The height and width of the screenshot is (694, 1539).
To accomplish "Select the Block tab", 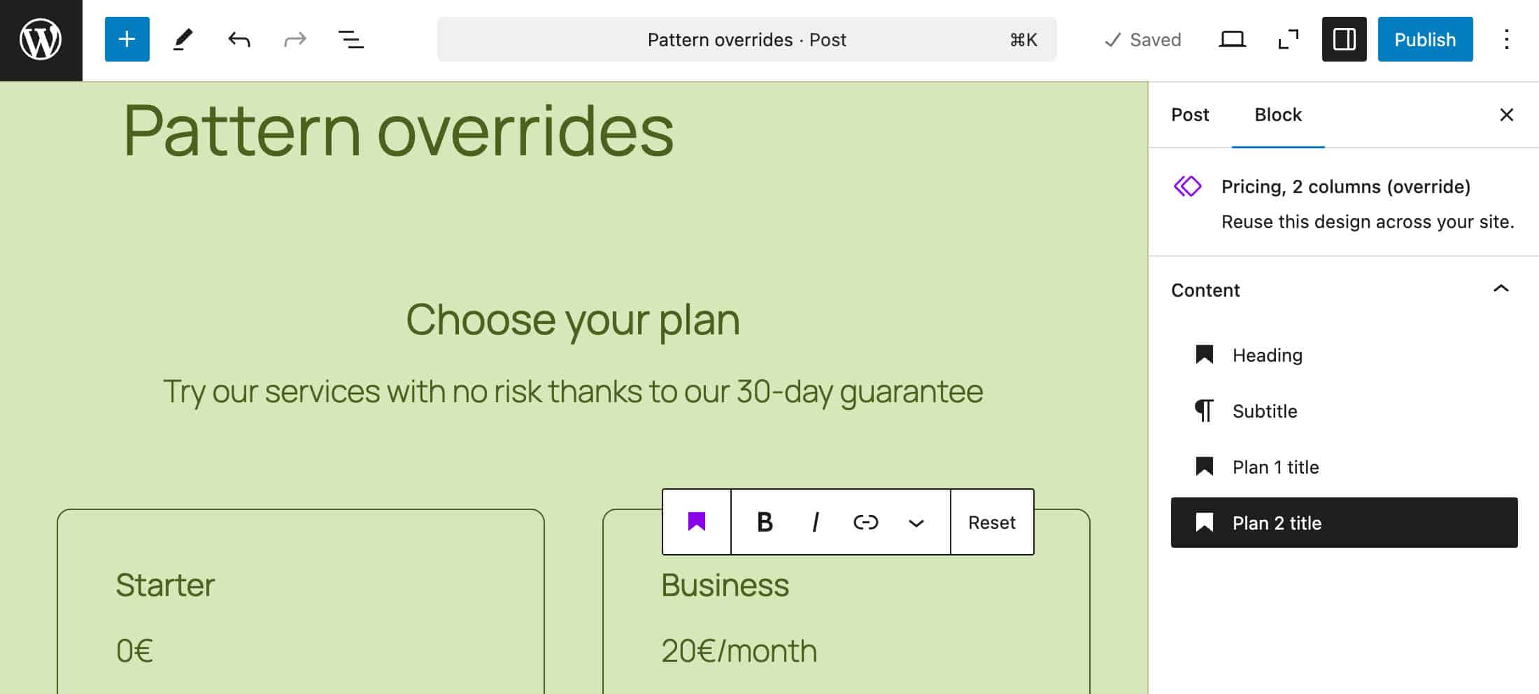I will (x=1277, y=115).
